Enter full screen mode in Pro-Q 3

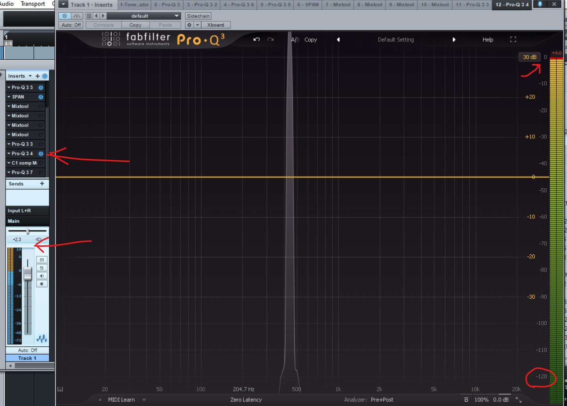tap(513, 39)
